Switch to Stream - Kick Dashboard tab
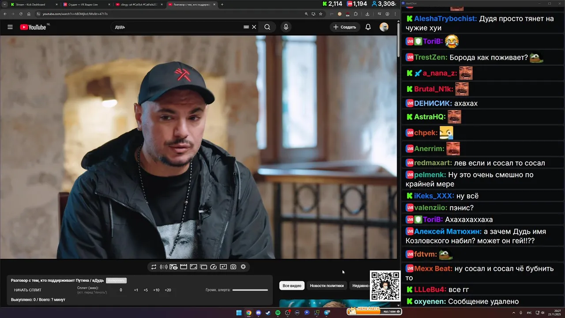The height and width of the screenshot is (318, 565). click(33, 4)
